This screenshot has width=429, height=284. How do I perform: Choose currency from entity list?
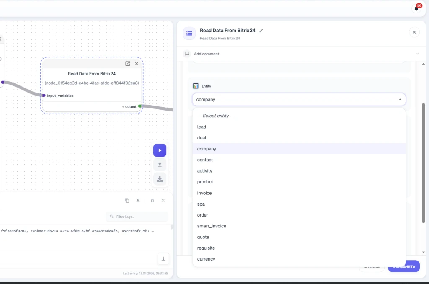299,259
